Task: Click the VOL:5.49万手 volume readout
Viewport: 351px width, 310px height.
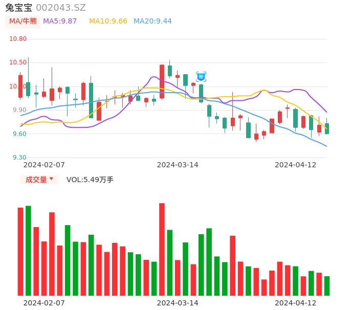Action: point(90,180)
